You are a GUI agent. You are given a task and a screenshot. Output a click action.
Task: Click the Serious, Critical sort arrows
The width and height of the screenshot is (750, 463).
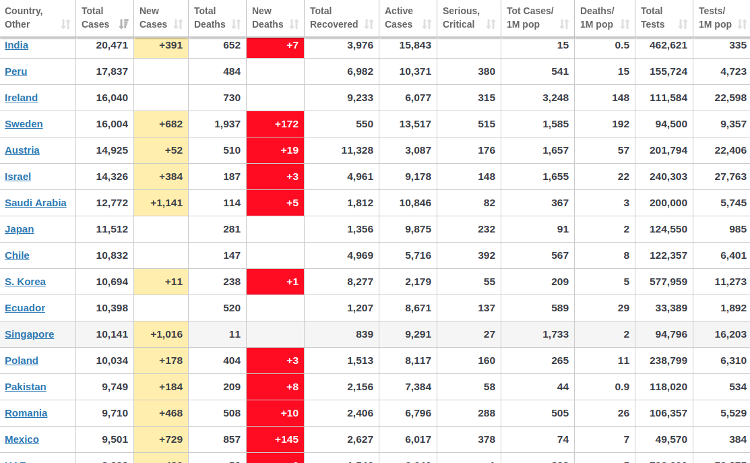coord(491,24)
